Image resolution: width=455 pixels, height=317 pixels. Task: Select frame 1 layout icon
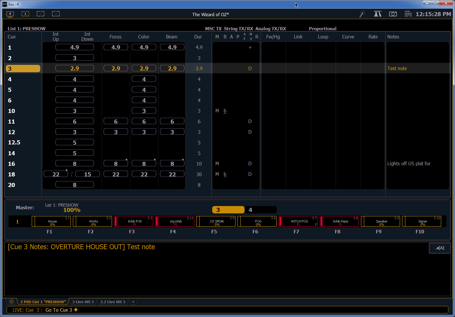tap(25, 14)
